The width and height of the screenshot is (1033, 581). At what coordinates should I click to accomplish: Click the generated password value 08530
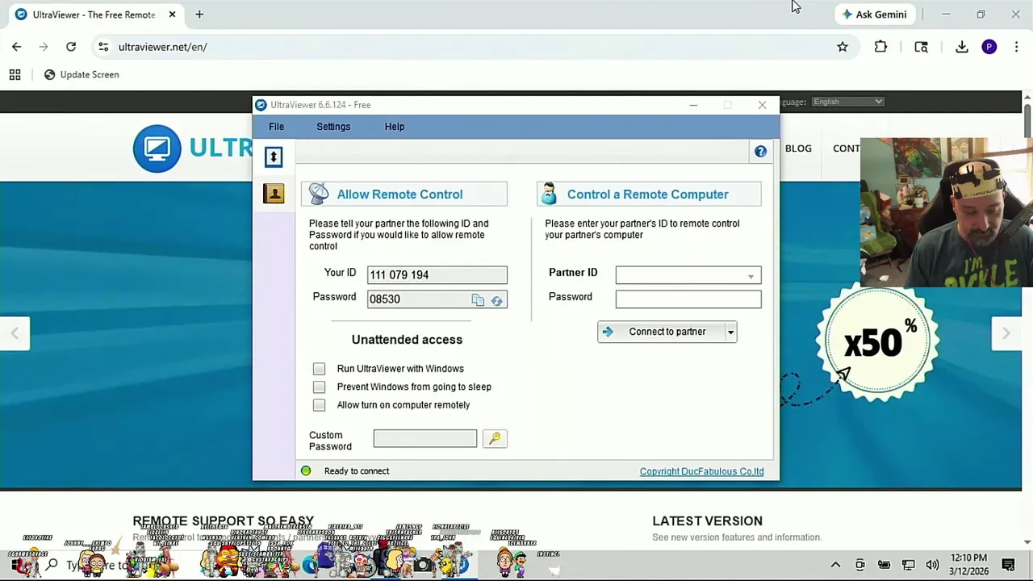385,299
